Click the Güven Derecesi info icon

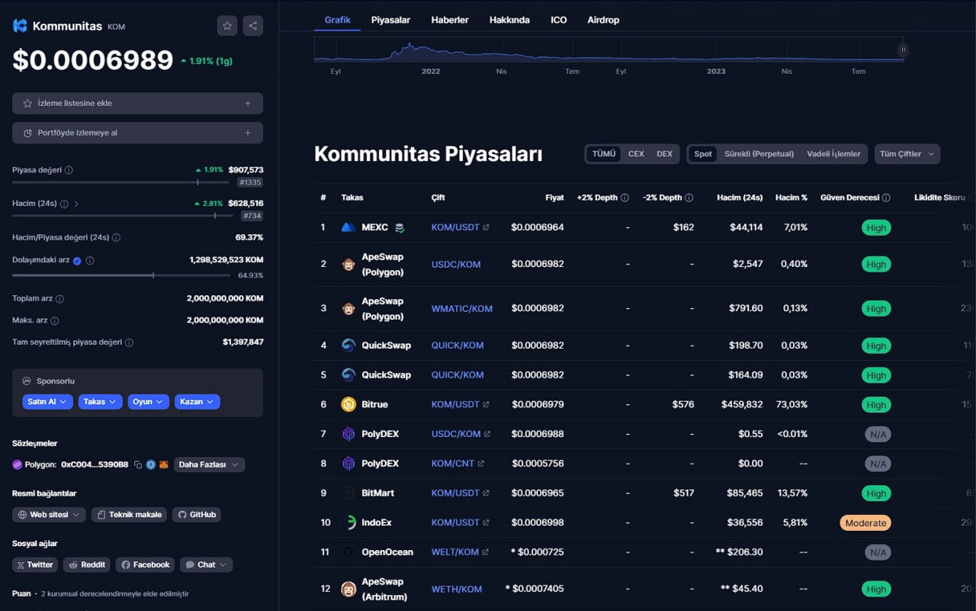(x=886, y=198)
